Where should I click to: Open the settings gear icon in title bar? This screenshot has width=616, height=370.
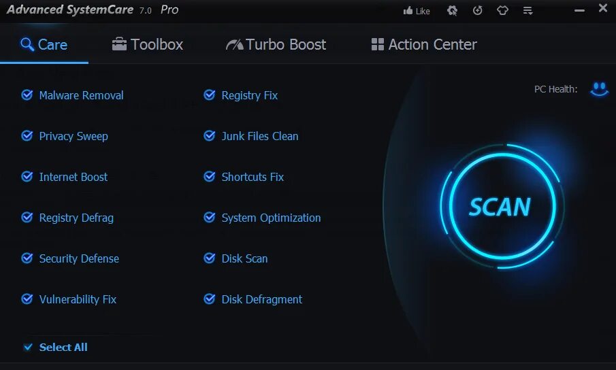coord(452,11)
